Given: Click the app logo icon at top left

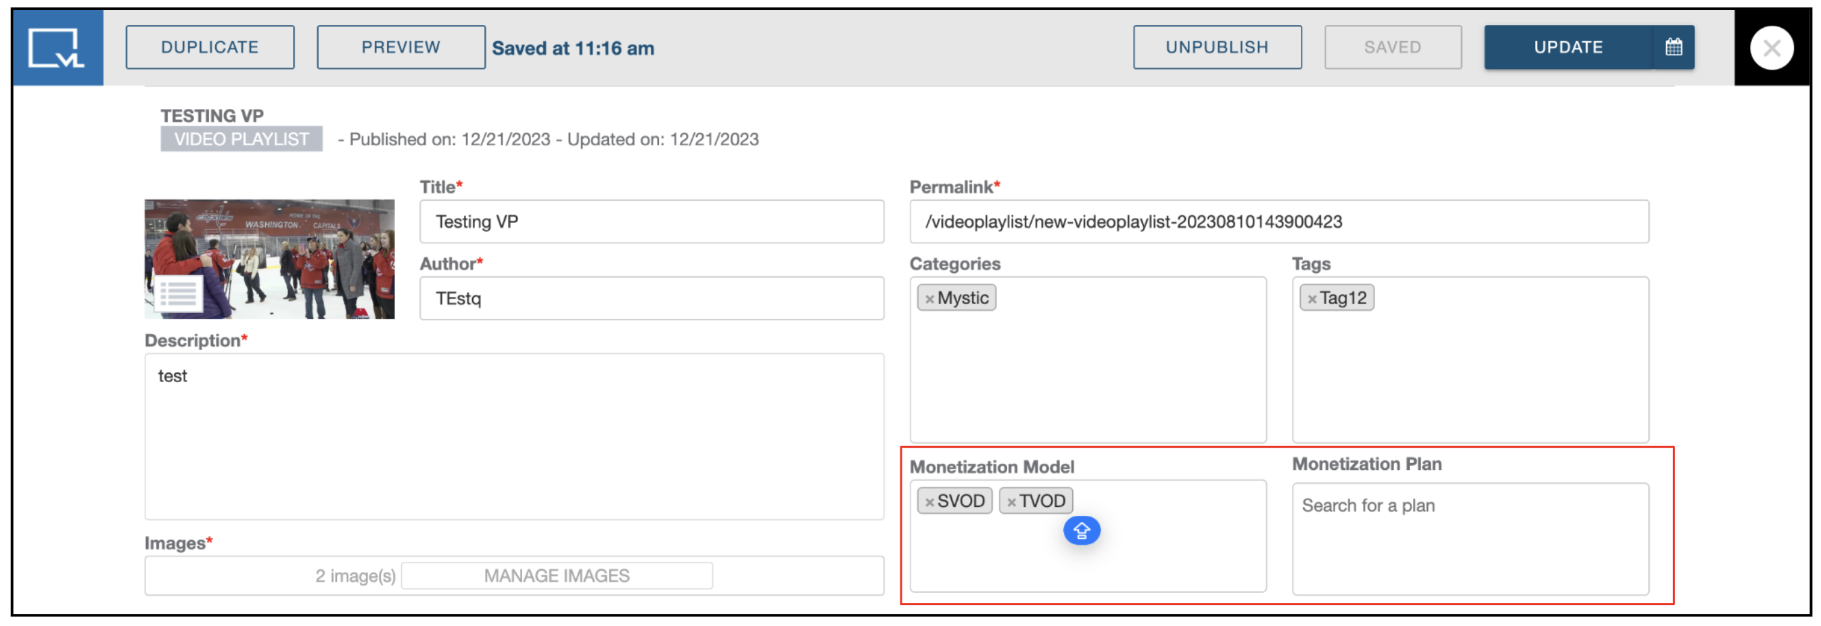Looking at the screenshot, I should click(x=57, y=48).
